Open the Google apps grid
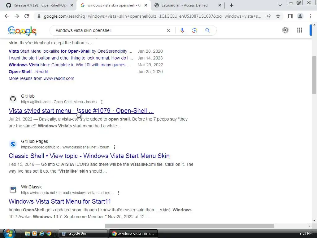Viewport: 317px width, 238px height. [x=300, y=30]
